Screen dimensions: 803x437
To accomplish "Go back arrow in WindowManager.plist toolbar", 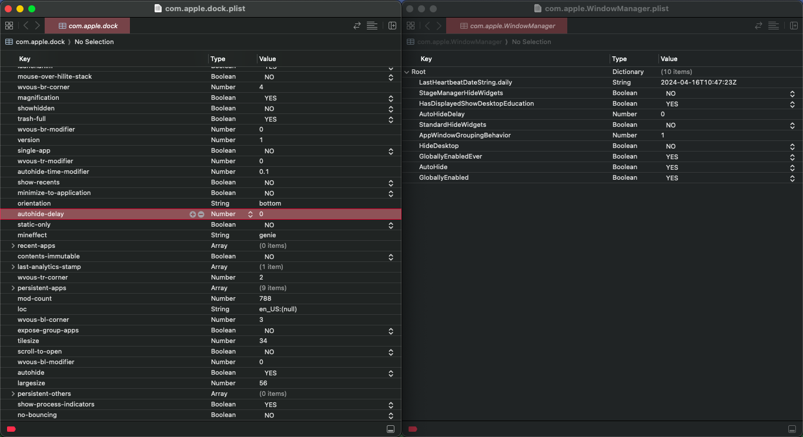I will 427,26.
